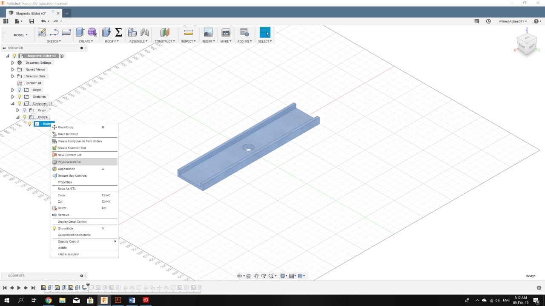545x306 pixels.
Task: Open the help question mark menu
Action: pyautogui.click(x=537, y=21)
